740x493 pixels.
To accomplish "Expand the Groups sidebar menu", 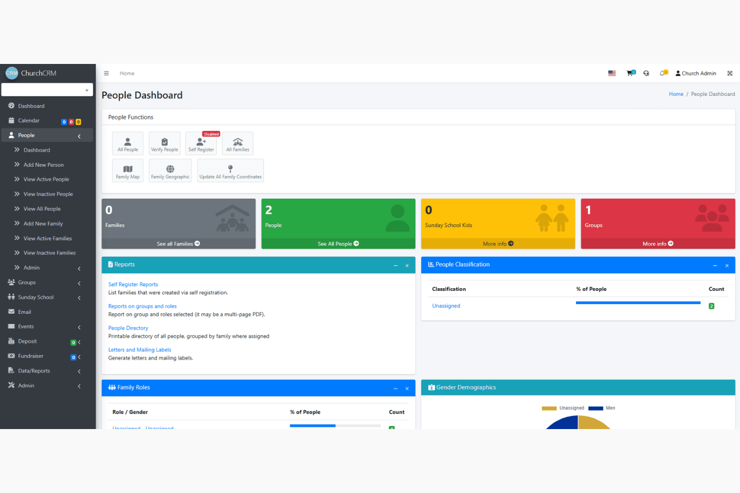I will pos(47,283).
